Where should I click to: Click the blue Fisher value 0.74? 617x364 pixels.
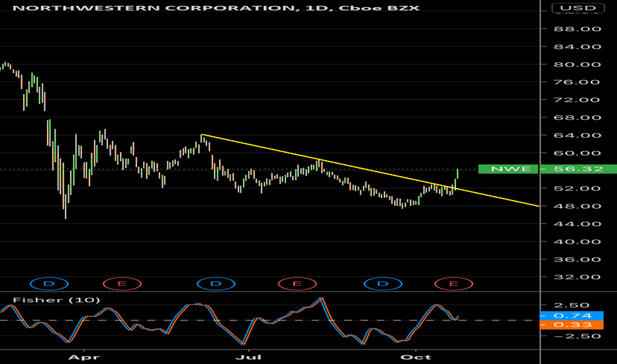572,316
